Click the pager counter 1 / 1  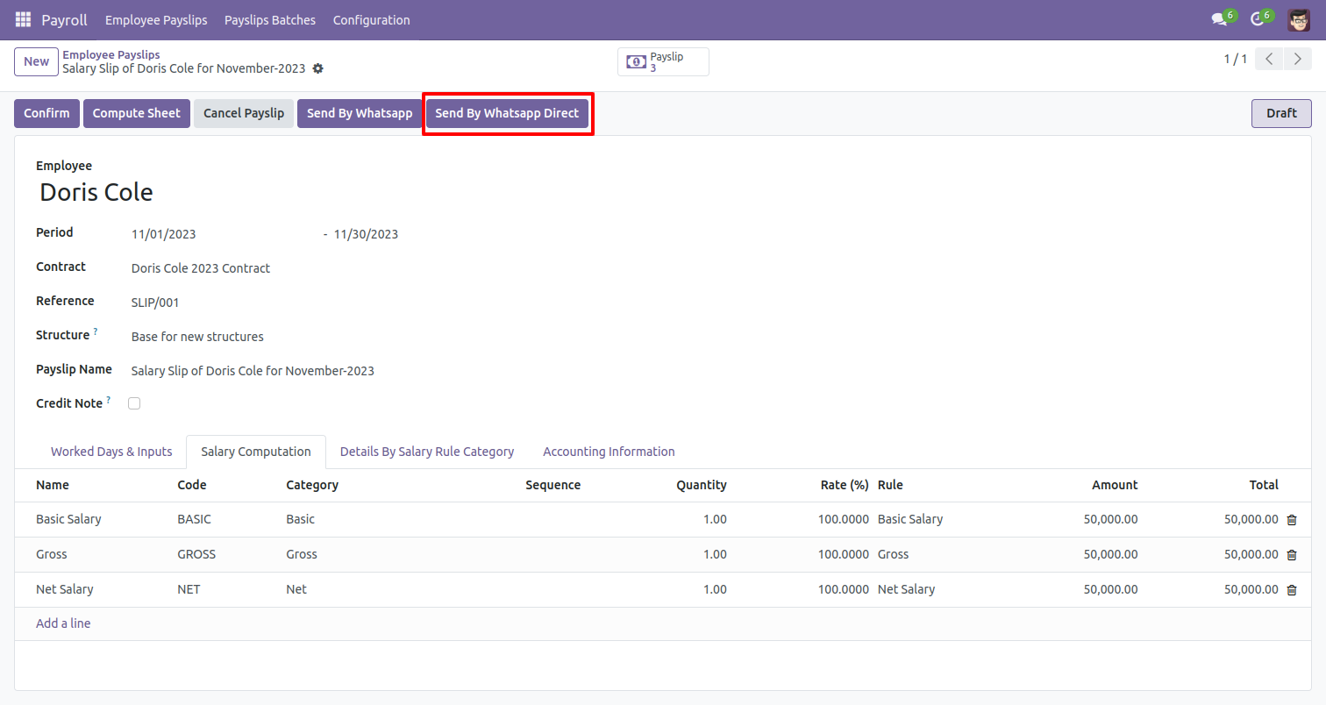pyautogui.click(x=1235, y=59)
